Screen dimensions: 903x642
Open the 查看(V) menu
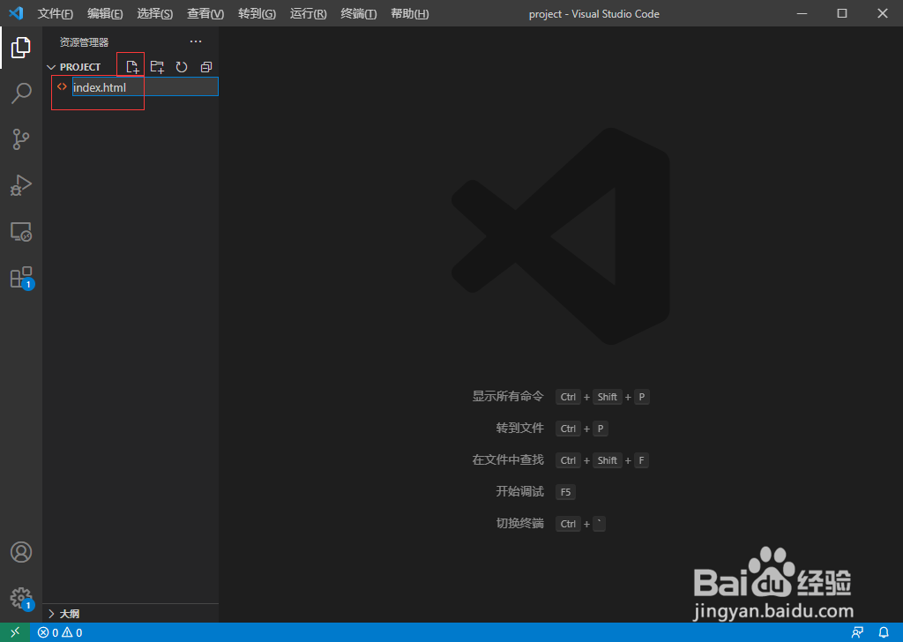point(205,14)
